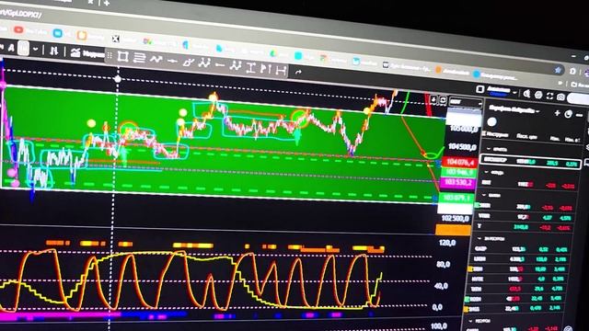Open the price scale mode dropdown

pyautogui.click(x=466, y=102)
